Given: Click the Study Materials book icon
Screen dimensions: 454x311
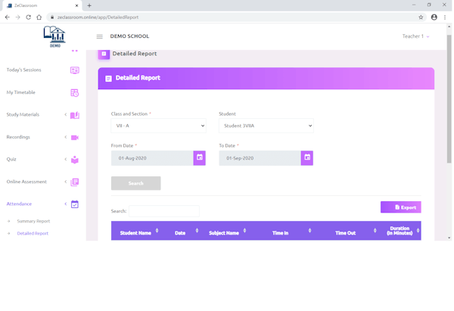Looking at the screenshot, I should 74,115.
